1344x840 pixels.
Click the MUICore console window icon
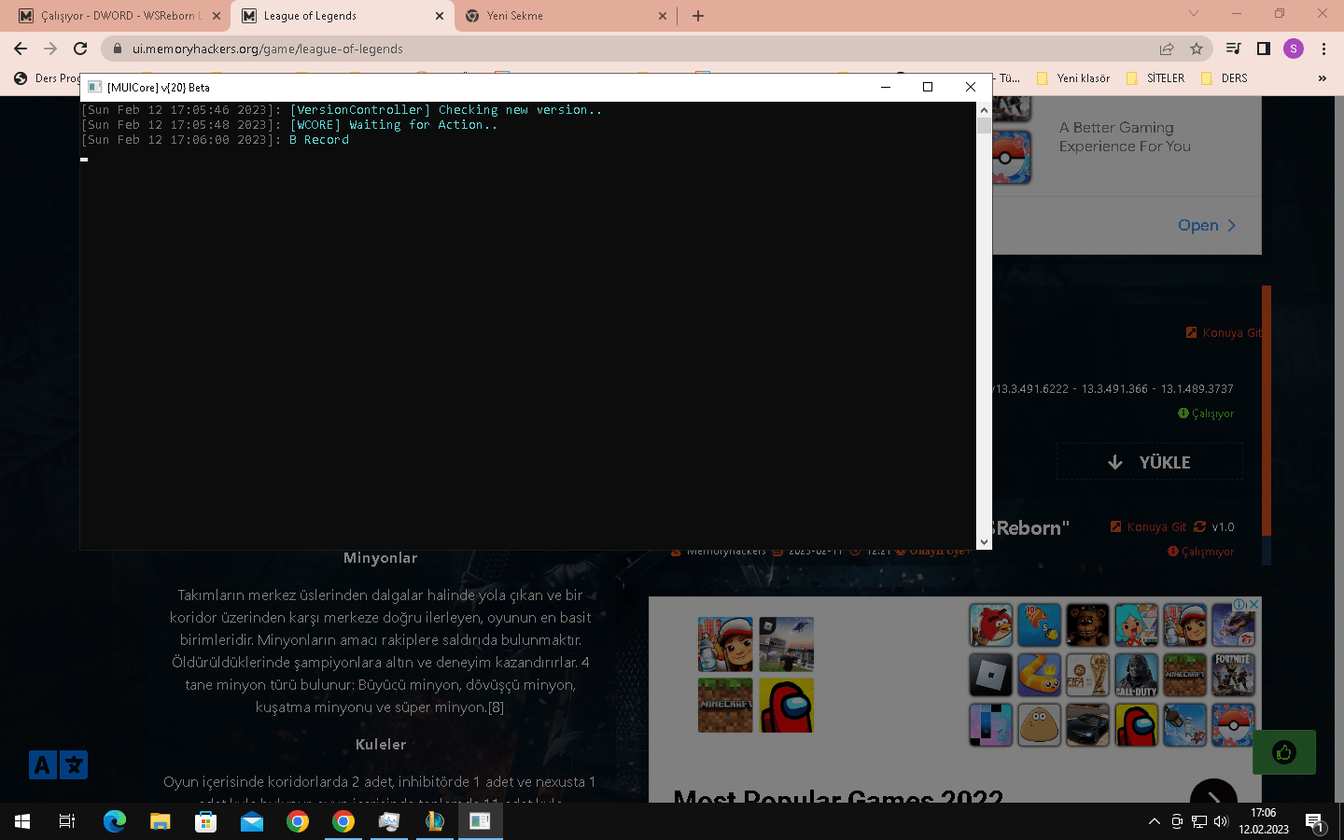coord(94,87)
